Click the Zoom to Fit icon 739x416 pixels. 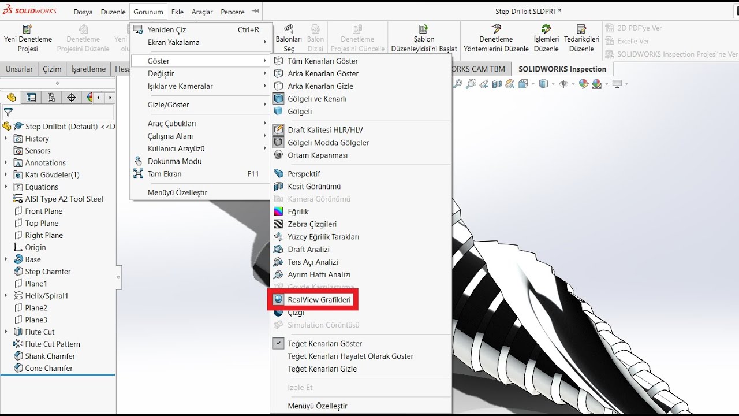pos(458,84)
